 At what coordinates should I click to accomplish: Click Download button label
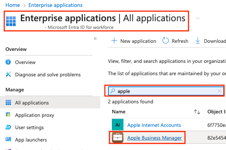pos(215,41)
